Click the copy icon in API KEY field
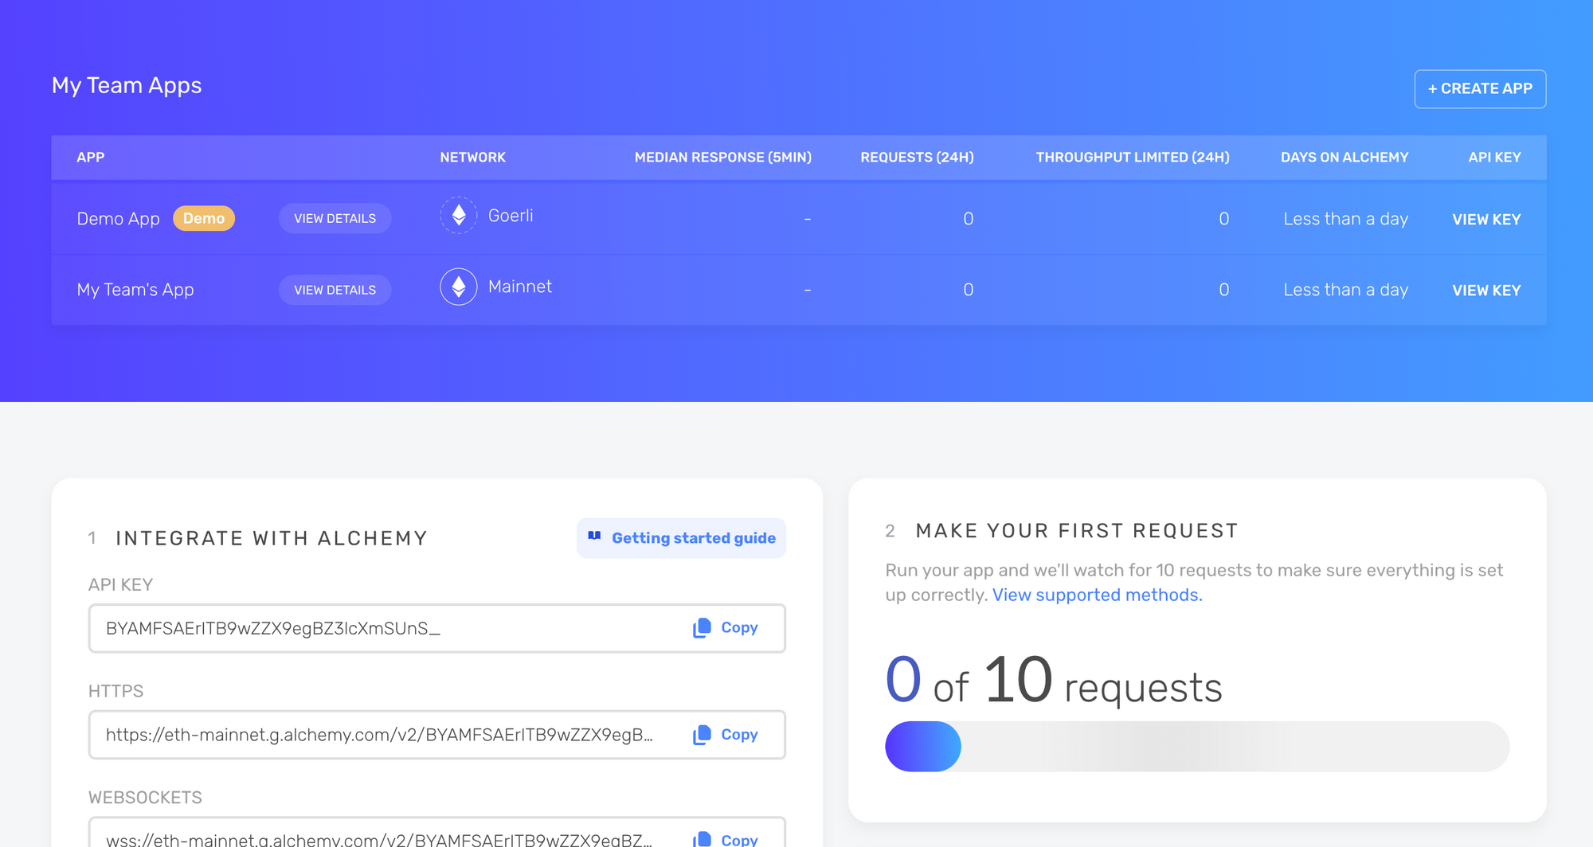Viewport: 1593px width, 847px height. (x=702, y=628)
